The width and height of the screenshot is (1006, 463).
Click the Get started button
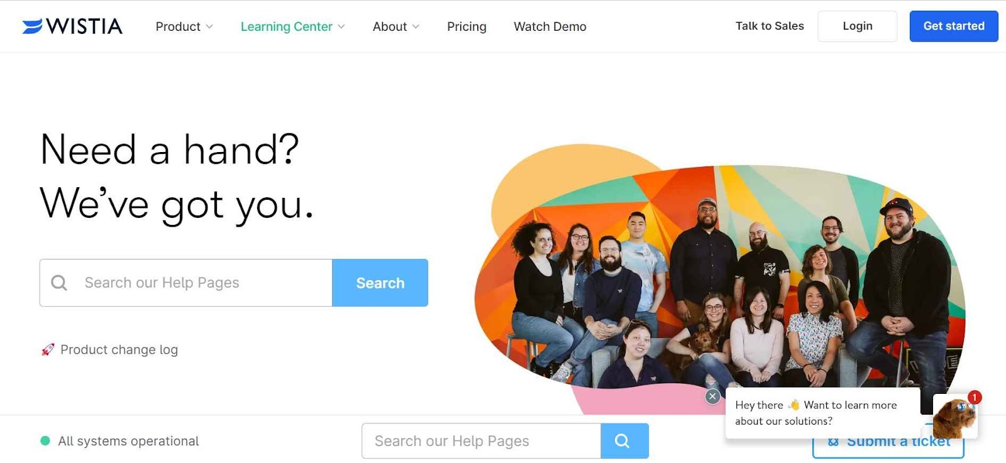(954, 26)
